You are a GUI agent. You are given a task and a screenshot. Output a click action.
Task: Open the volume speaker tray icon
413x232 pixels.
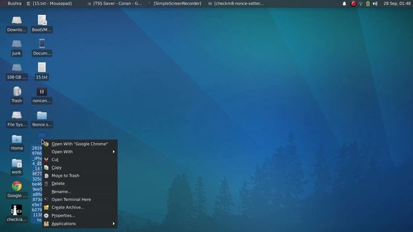375,4
